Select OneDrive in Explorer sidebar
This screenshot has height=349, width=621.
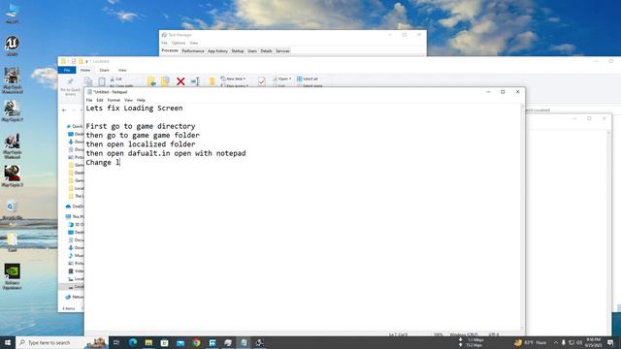click(x=75, y=206)
